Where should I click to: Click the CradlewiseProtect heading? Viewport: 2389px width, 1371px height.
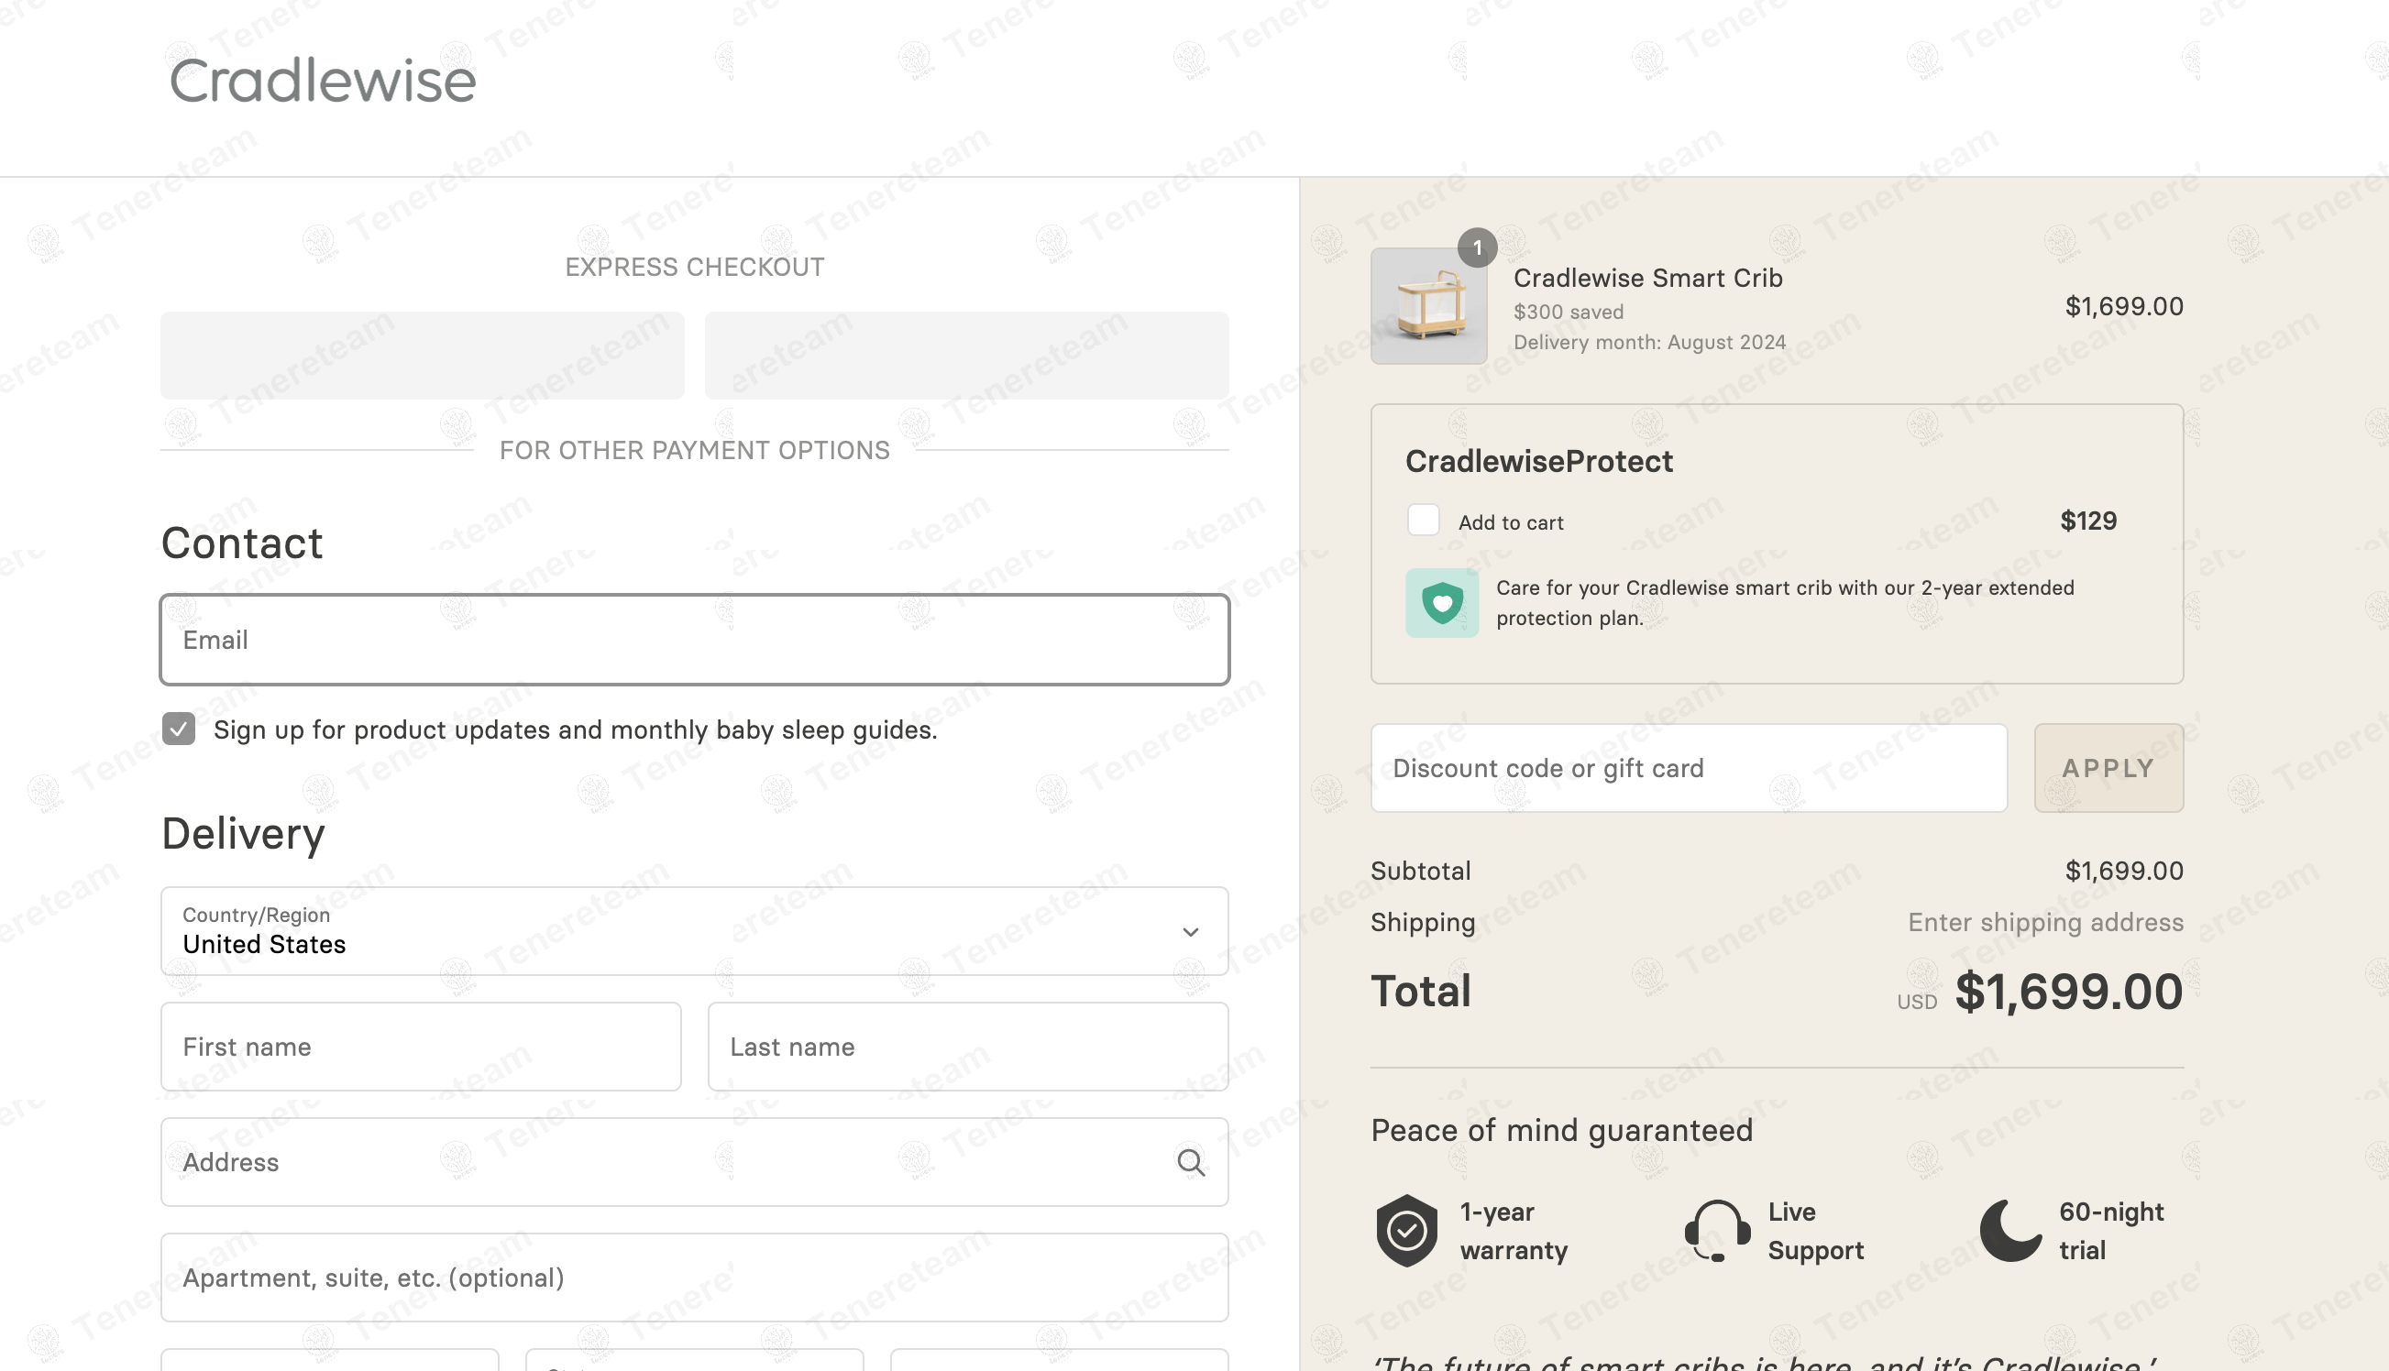1539,461
